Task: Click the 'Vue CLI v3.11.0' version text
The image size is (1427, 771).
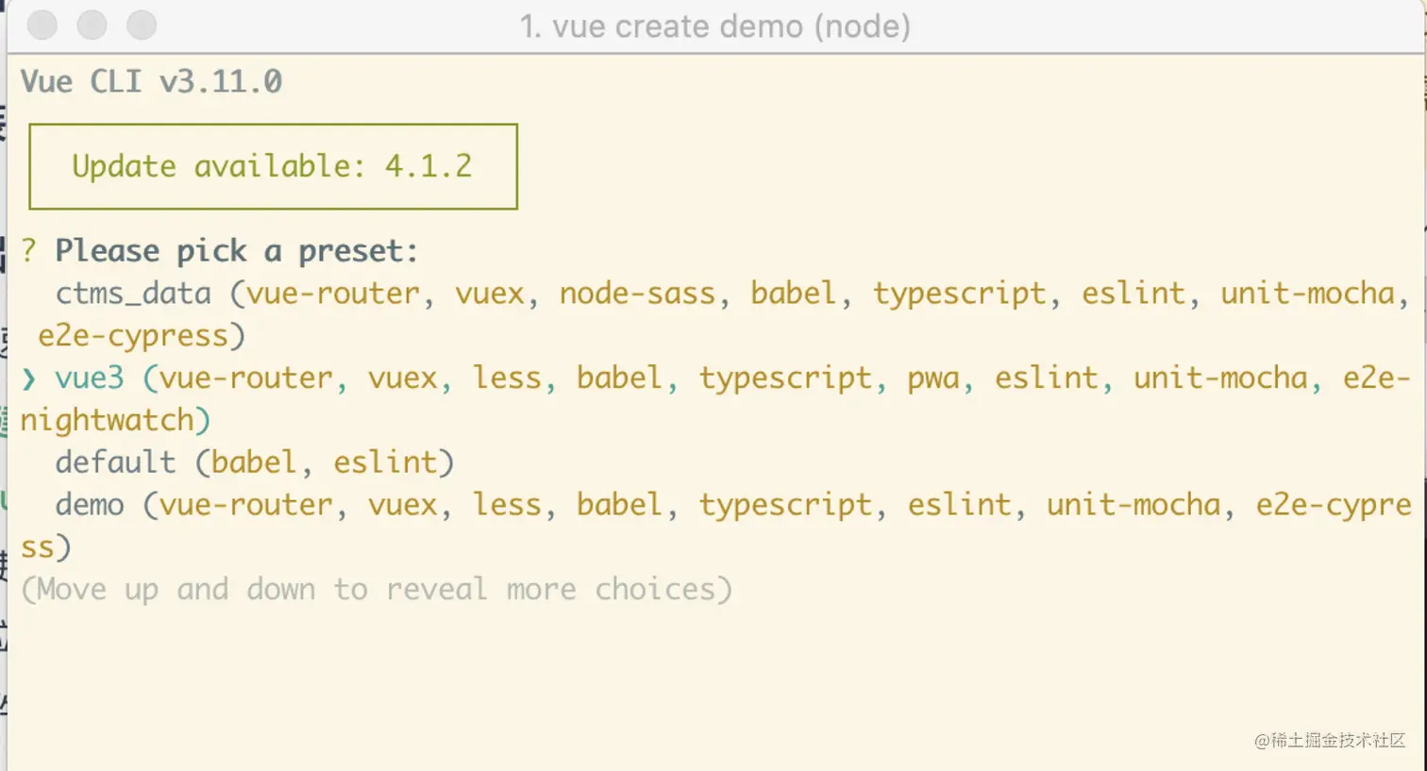Action: (151, 81)
